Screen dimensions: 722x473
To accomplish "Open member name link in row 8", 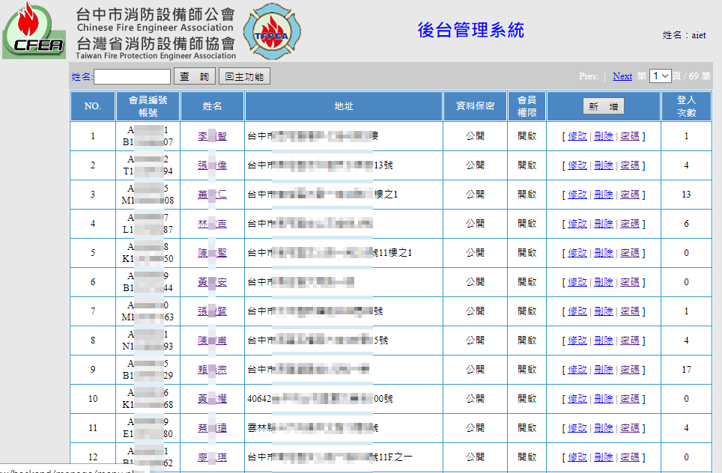I will pos(212,341).
